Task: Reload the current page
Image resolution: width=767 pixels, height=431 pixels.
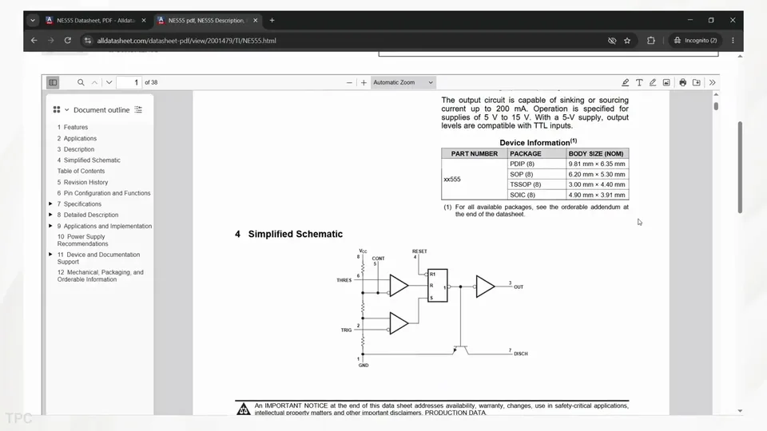Action: pos(67,41)
